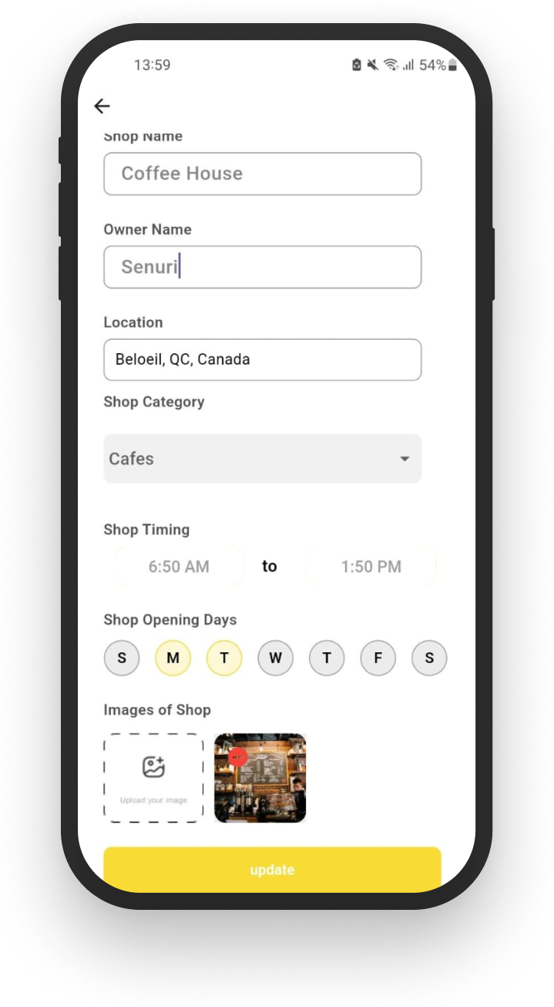Deselect the highlighted Tuesday day
The width and height of the screenshot is (554, 1007).
coord(224,658)
